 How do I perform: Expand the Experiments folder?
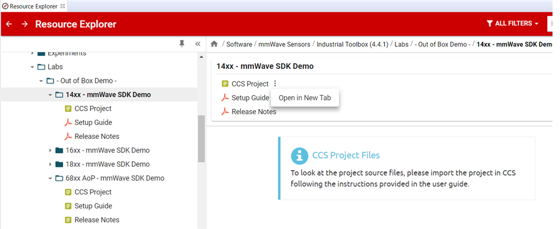[32, 53]
